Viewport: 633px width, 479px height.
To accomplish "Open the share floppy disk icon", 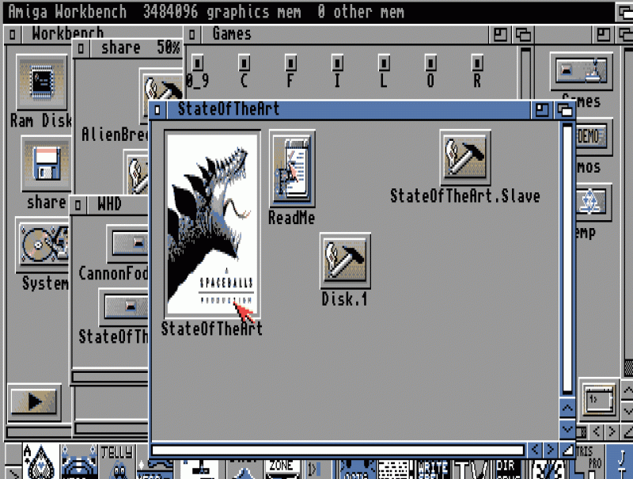I will 46,164.
